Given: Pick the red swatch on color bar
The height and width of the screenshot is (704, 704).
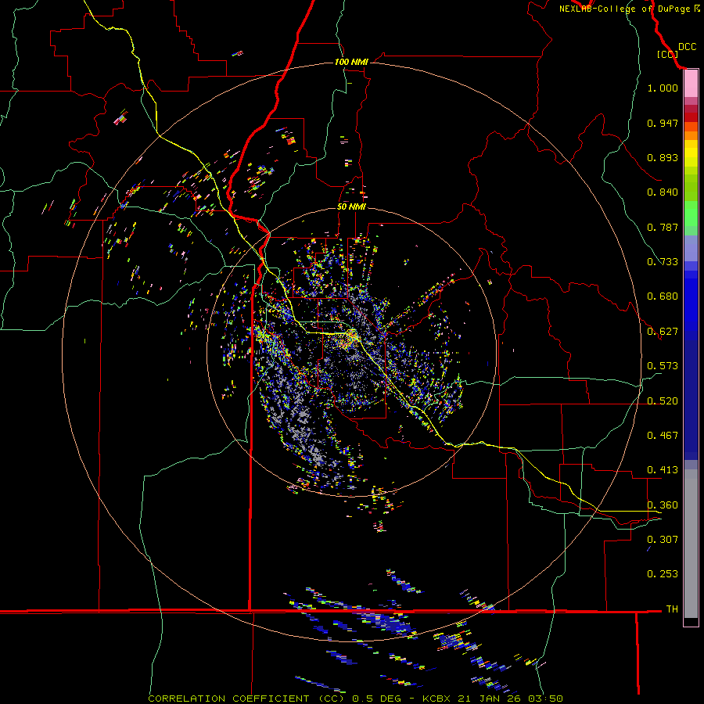Looking at the screenshot, I should pyautogui.click(x=691, y=117).
